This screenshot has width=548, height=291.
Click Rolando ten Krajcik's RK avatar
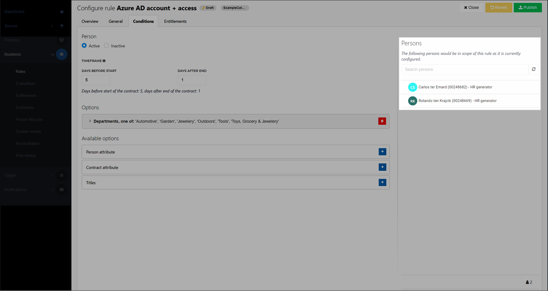pos(412,101)
